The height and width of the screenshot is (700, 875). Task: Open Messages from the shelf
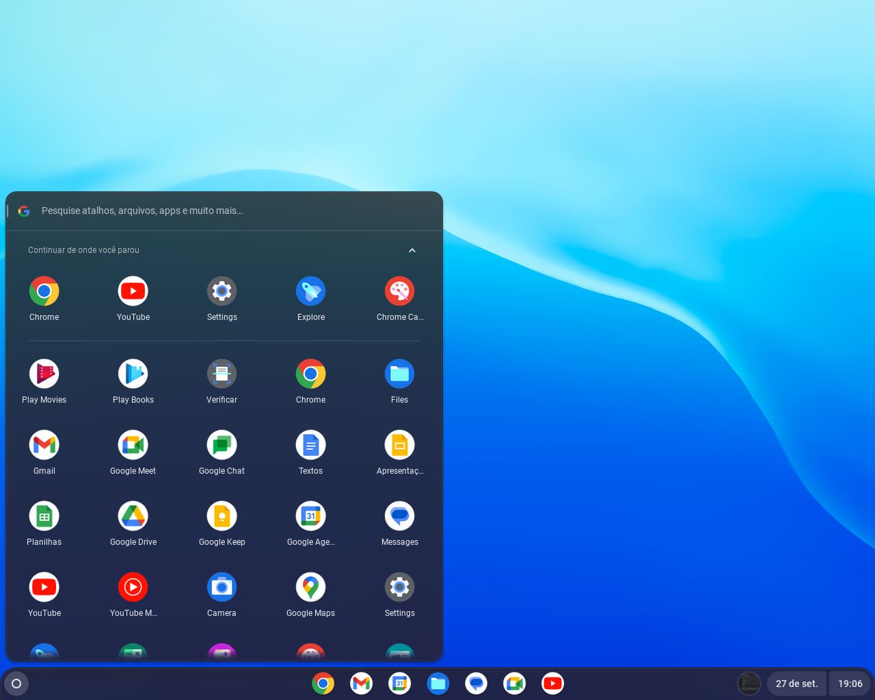[476, 684]
